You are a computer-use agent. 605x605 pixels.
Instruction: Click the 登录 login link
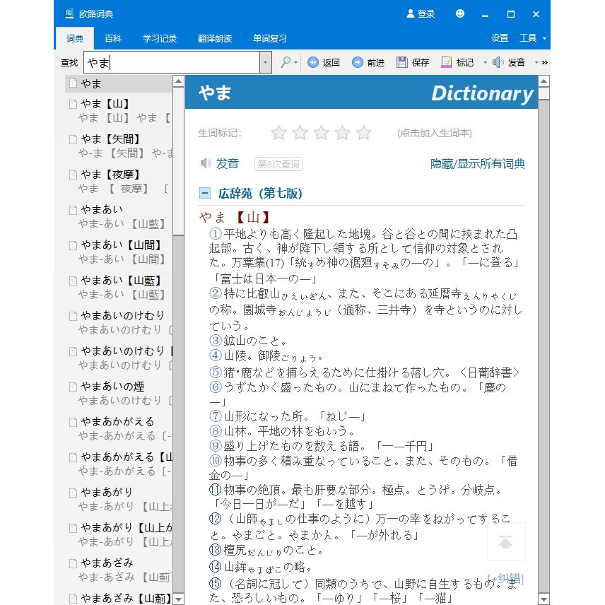(426, 14)
